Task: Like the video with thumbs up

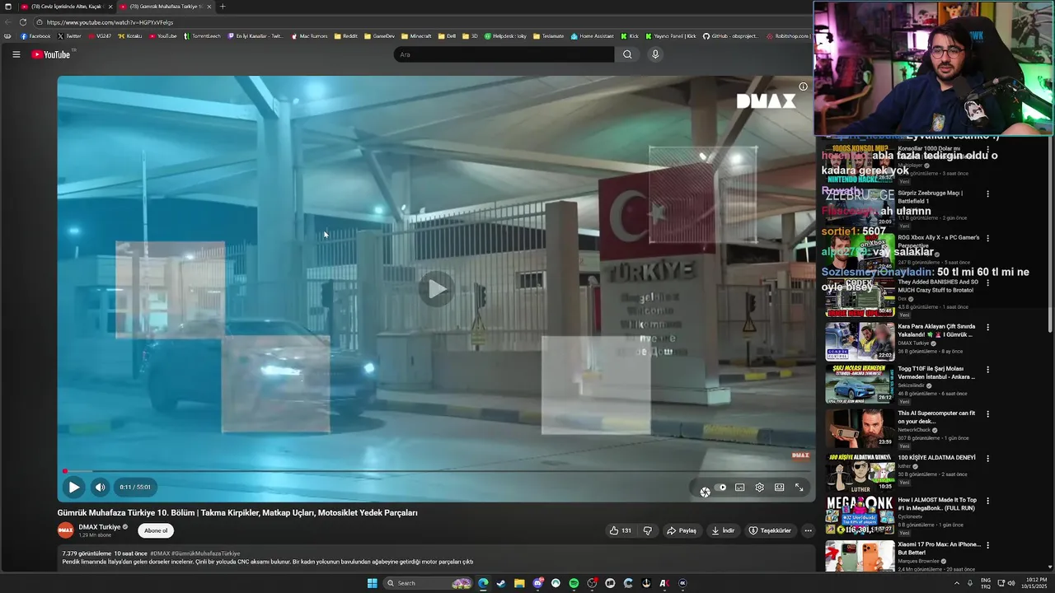Action: tap(620, 530)
